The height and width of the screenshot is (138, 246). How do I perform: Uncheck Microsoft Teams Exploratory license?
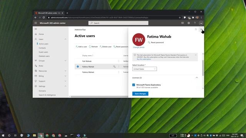pyautogui.click(x=134, y=85)
